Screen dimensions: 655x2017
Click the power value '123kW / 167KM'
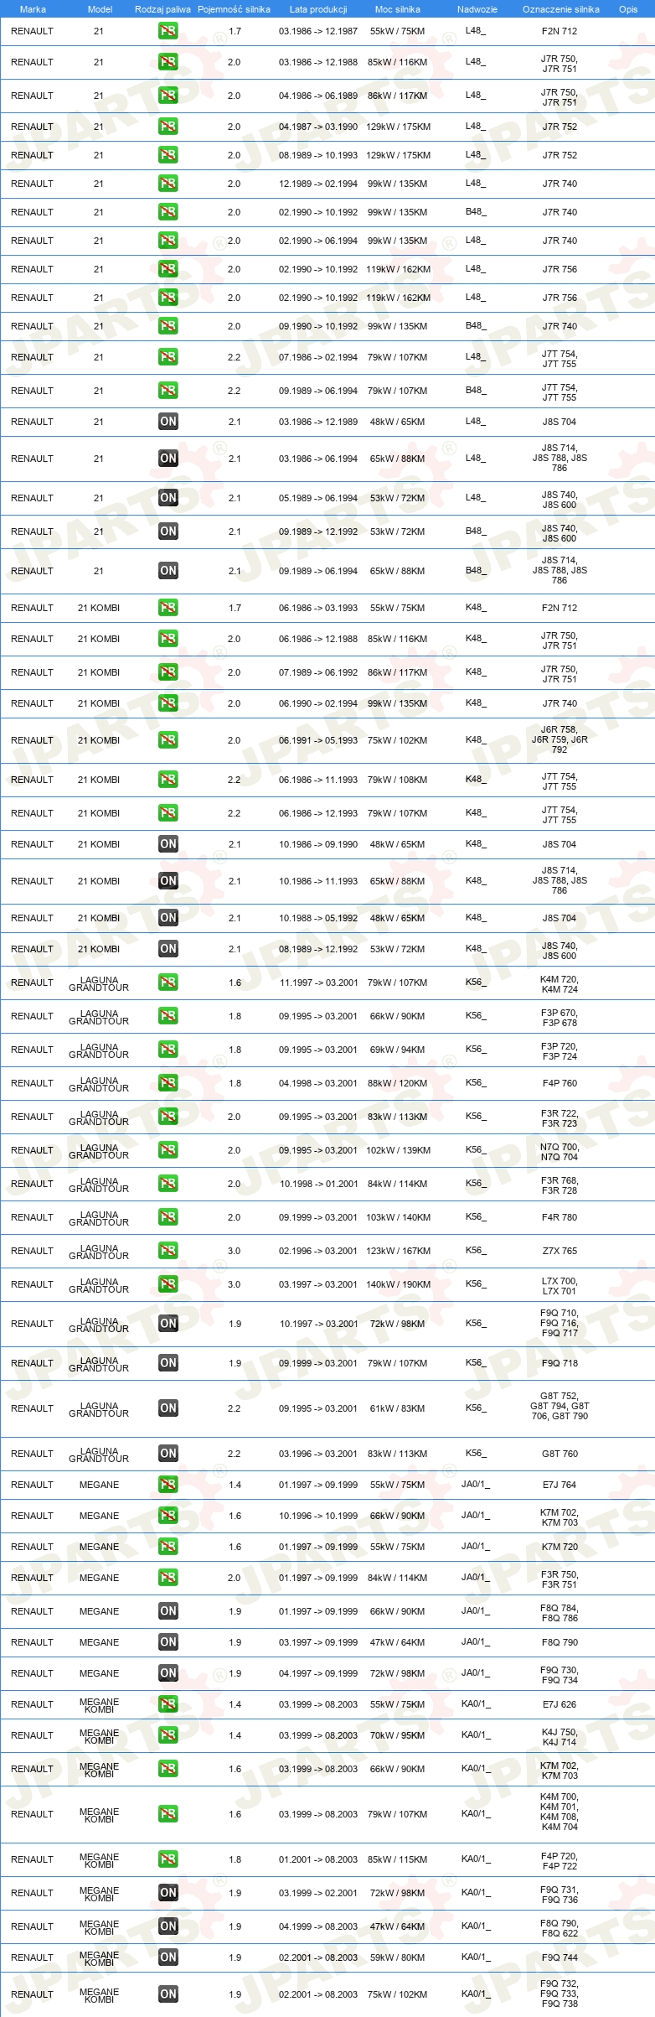(x=398, y=1251)
